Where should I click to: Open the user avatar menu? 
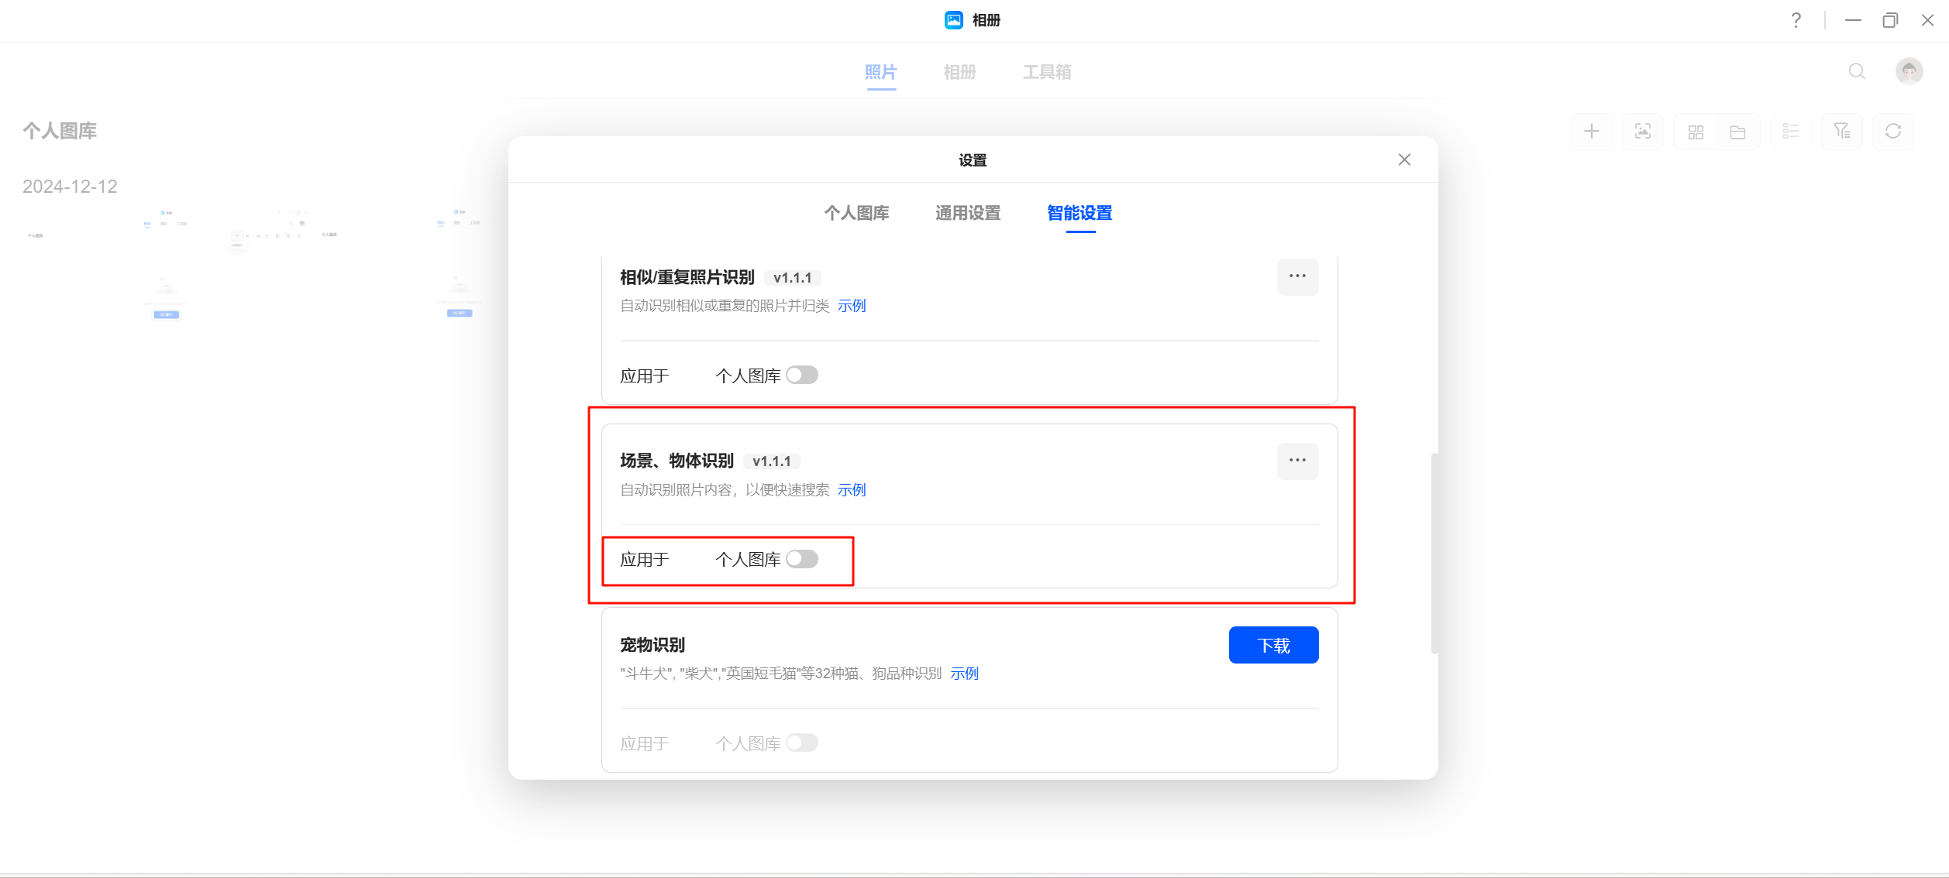pos(1909,71)
